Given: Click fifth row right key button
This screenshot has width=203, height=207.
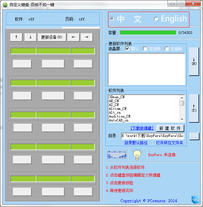Looking at the screenshot, I should 83,192.
